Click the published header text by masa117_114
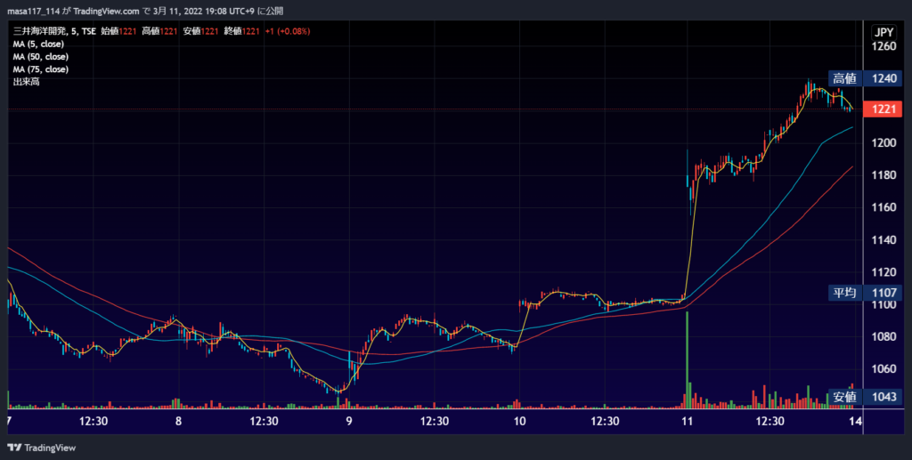Image resolution: width=912 pixels, height=460 pixels. tap(145, 11)
